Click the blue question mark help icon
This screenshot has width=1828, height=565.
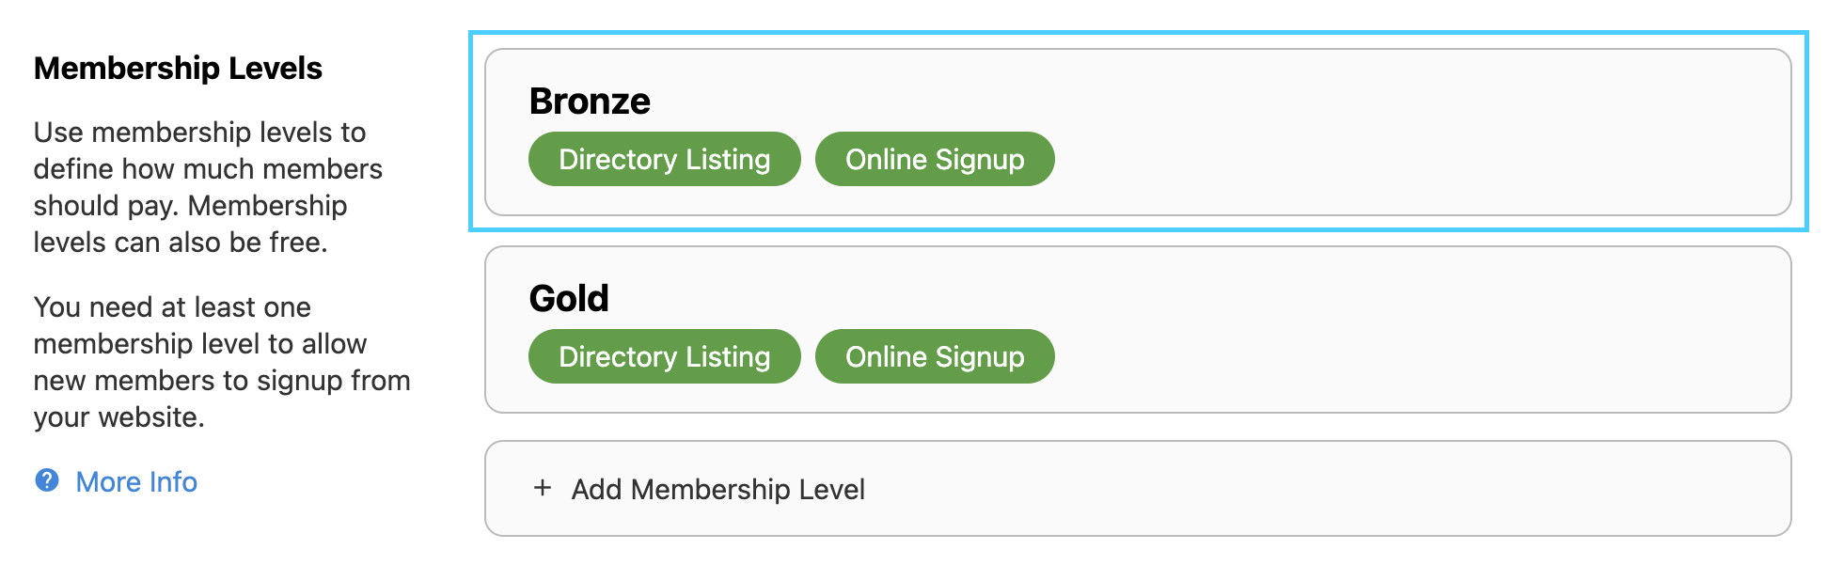[47, 480]
